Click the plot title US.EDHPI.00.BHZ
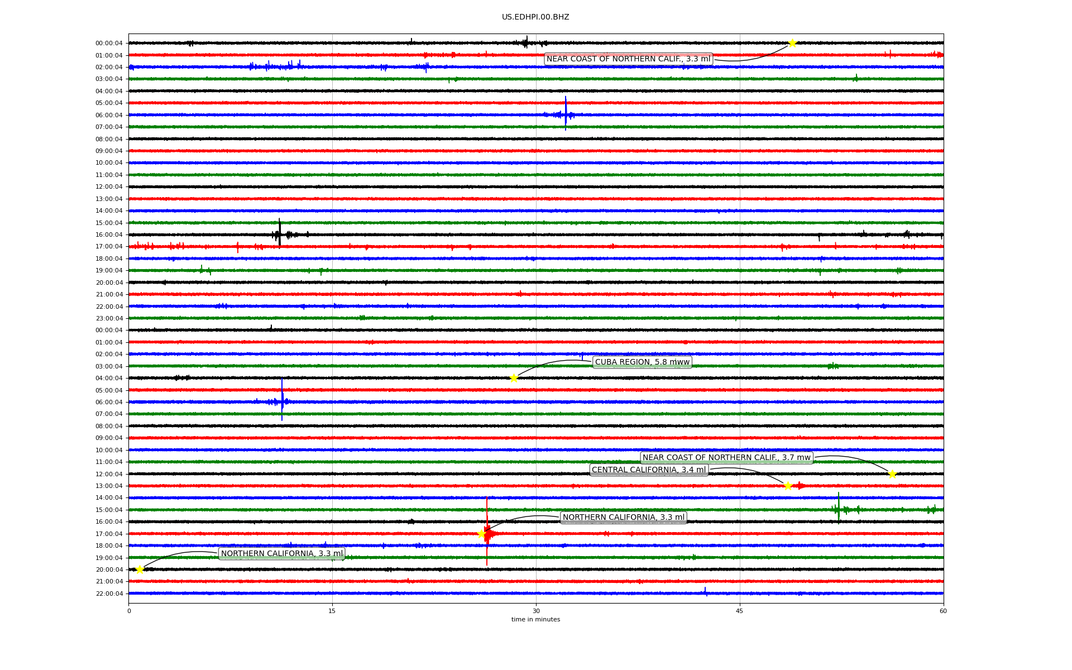This screenshot has height=670, width=1072. [x=535, y=17]
